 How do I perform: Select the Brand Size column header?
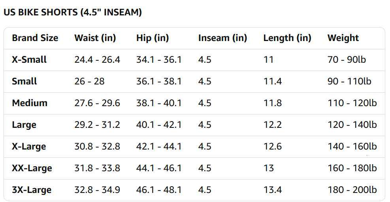(35, 38)
